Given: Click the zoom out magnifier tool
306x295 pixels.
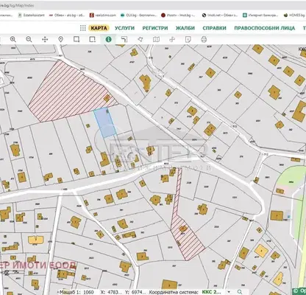Looking at the screenshot, I should [x=29, y=39].
